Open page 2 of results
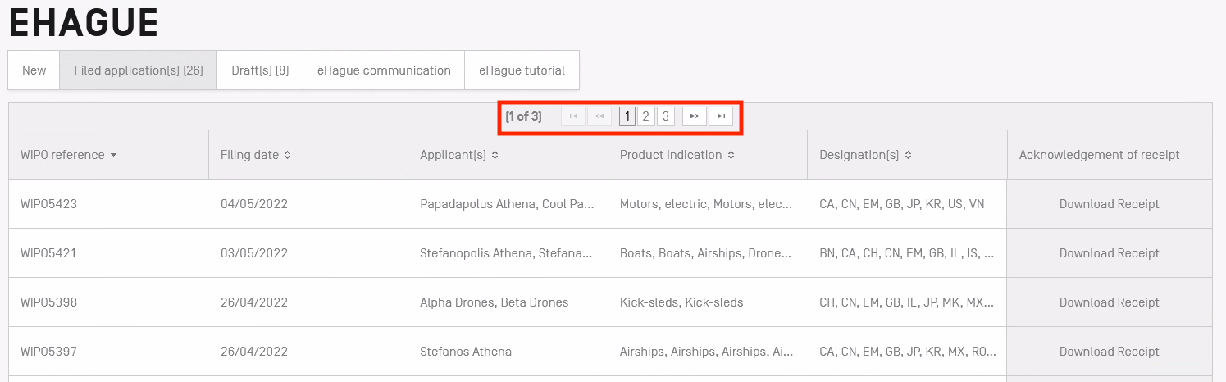The height and width of the screenshot is (382, 1226). click(645, 116)
